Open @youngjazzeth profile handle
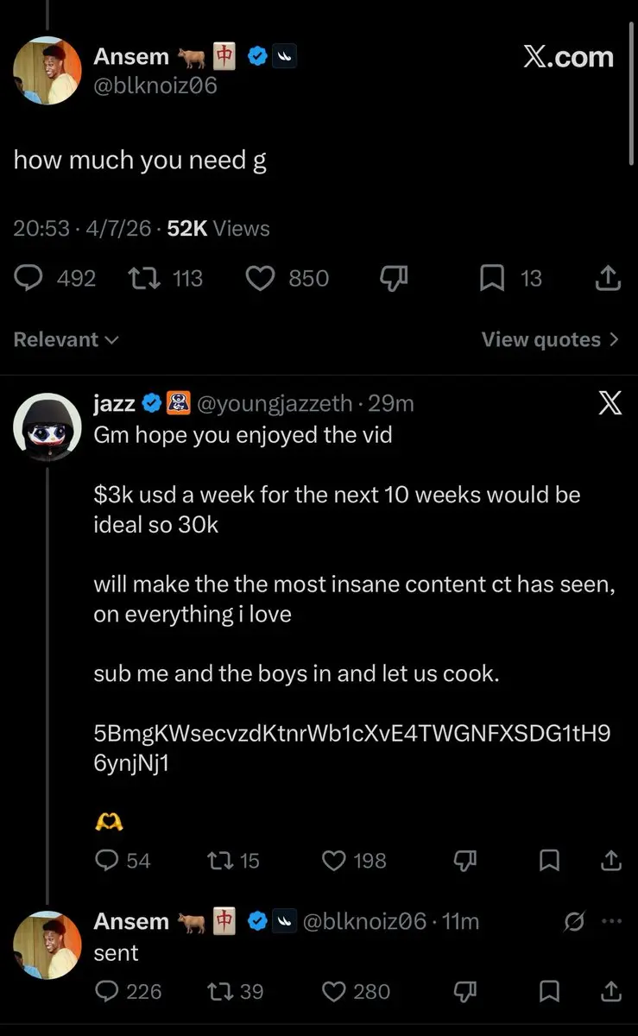638x1036 pixels. (275, 403)
